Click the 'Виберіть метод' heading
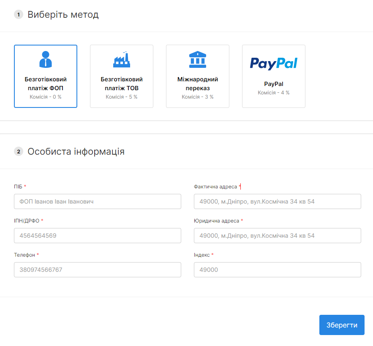 [x=63, y=15]
